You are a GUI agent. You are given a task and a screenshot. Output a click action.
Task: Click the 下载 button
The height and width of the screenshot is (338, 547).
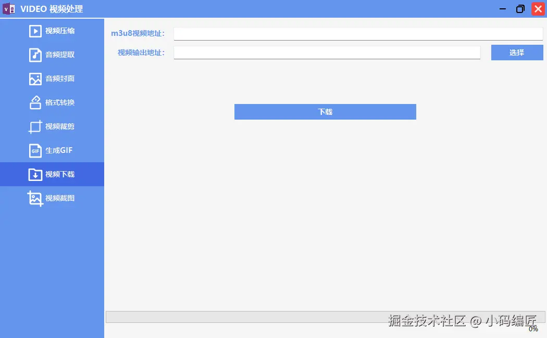[325, 112]
